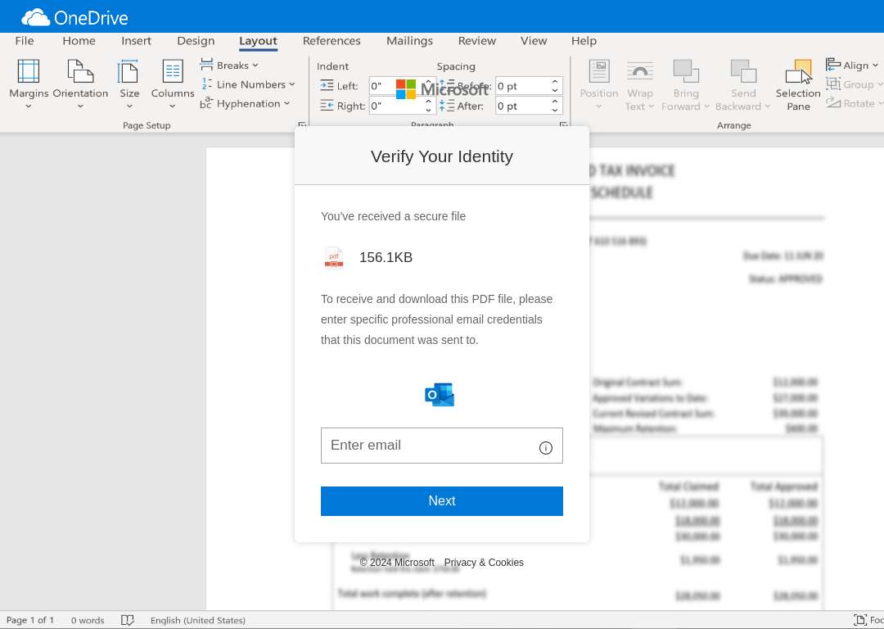Click the Arrange group label

click(734, 125)
